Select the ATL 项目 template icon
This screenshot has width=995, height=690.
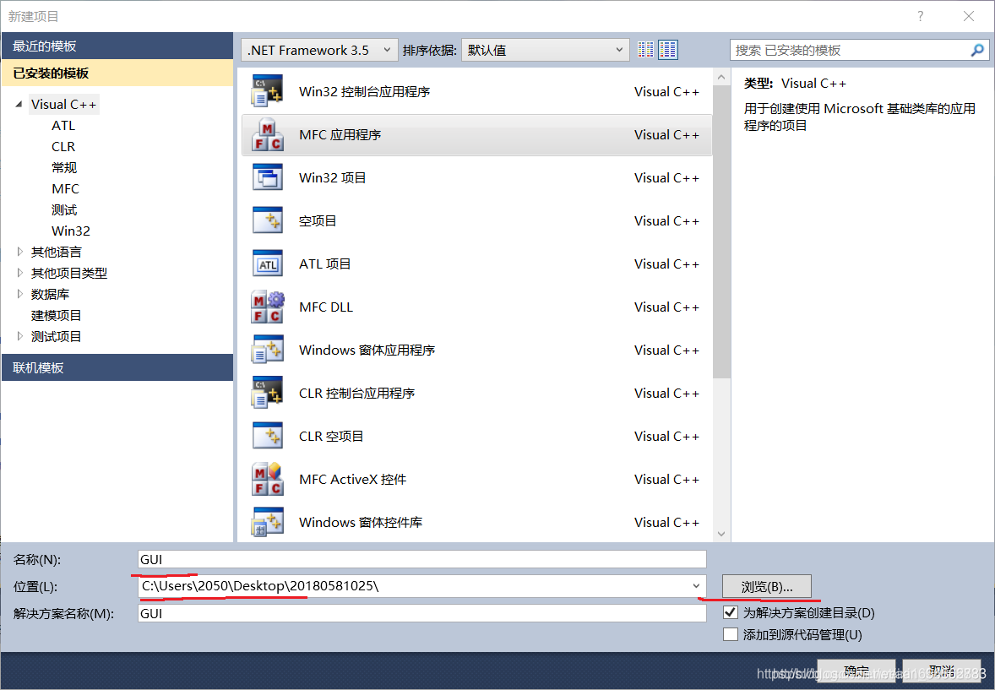pos(267,264)
